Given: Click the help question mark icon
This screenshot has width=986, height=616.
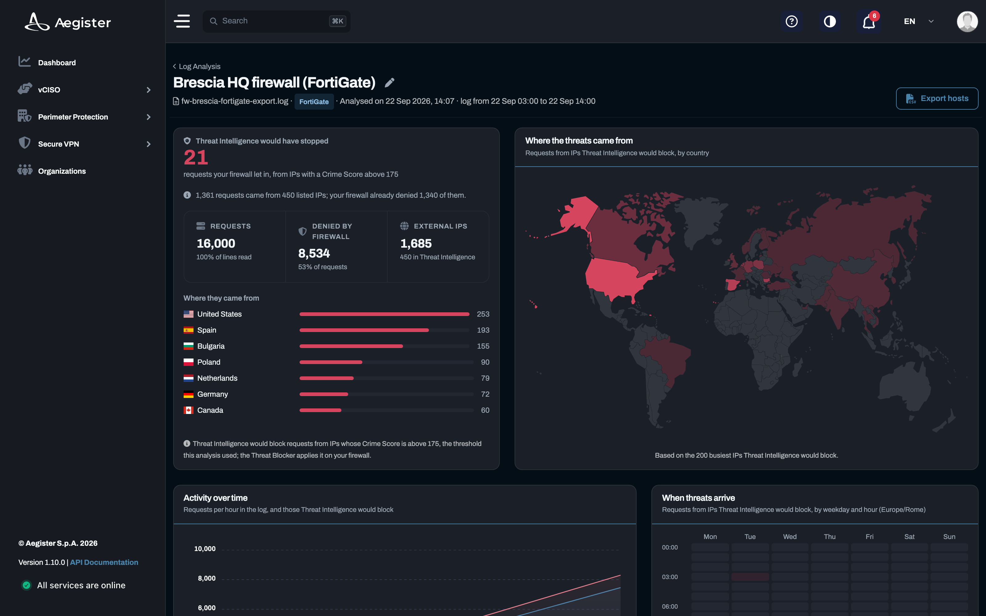Looking at the screenshot, I should (791, 21).
